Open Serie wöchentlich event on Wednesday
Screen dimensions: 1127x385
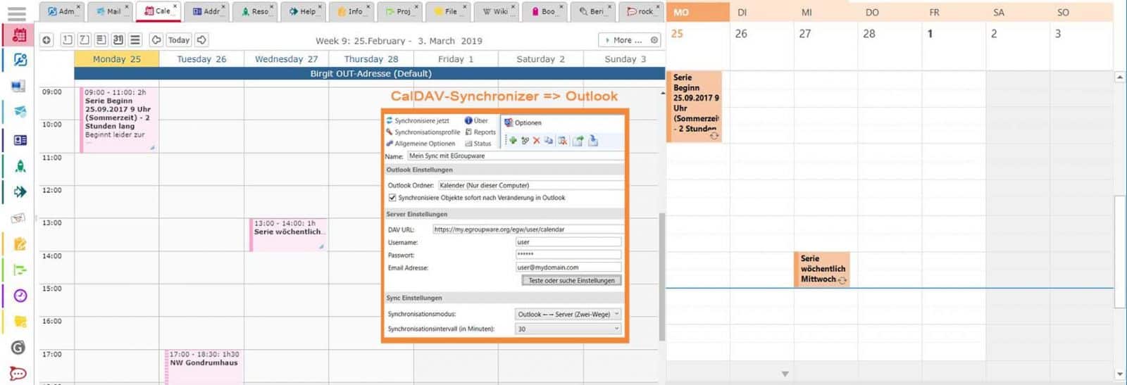click(x=287, y=232)
